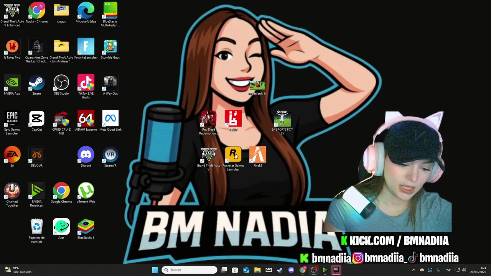Click the microphone tray indicator

pyautogui.click(x=438, y=270)
